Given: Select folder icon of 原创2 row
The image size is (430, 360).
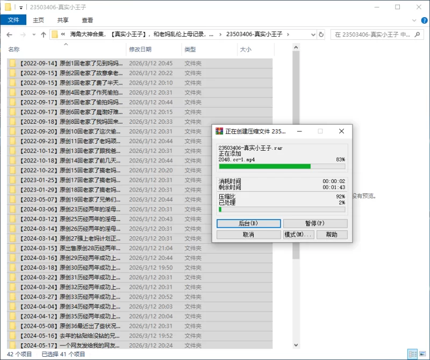Looking at the screenshot, I should point(12,73).
